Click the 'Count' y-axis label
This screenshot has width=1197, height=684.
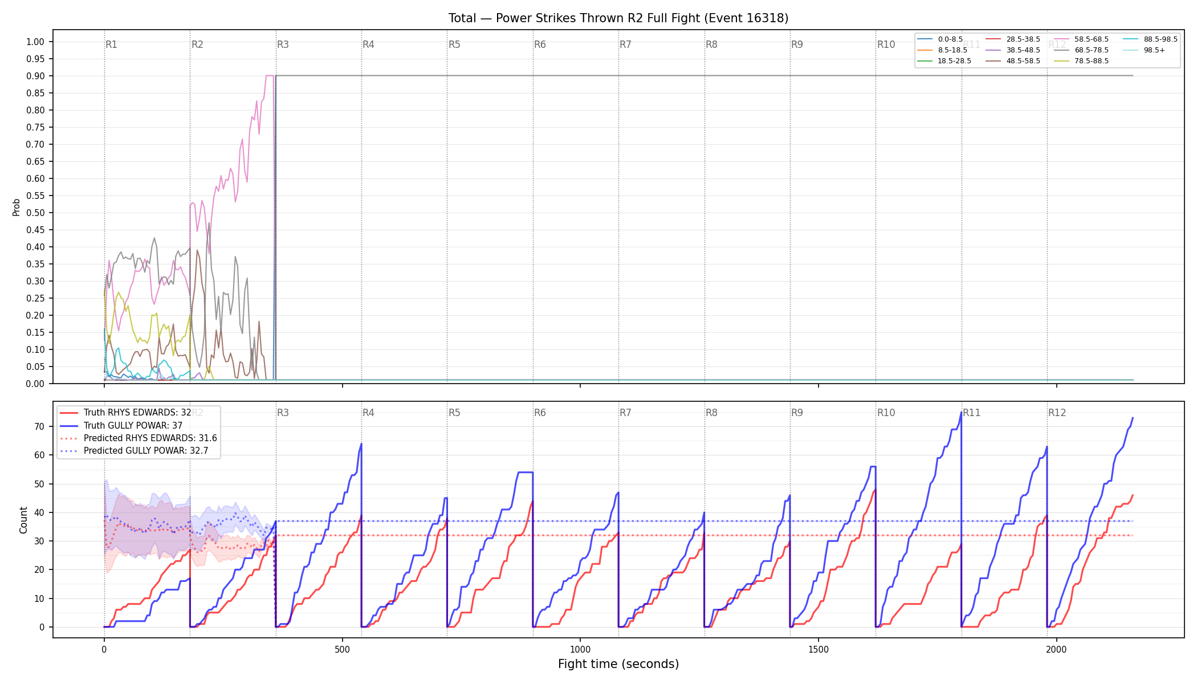[x=23, y=520]
